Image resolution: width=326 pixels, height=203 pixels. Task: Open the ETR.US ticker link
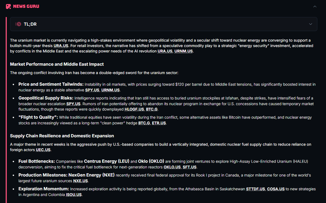(159, 123)
